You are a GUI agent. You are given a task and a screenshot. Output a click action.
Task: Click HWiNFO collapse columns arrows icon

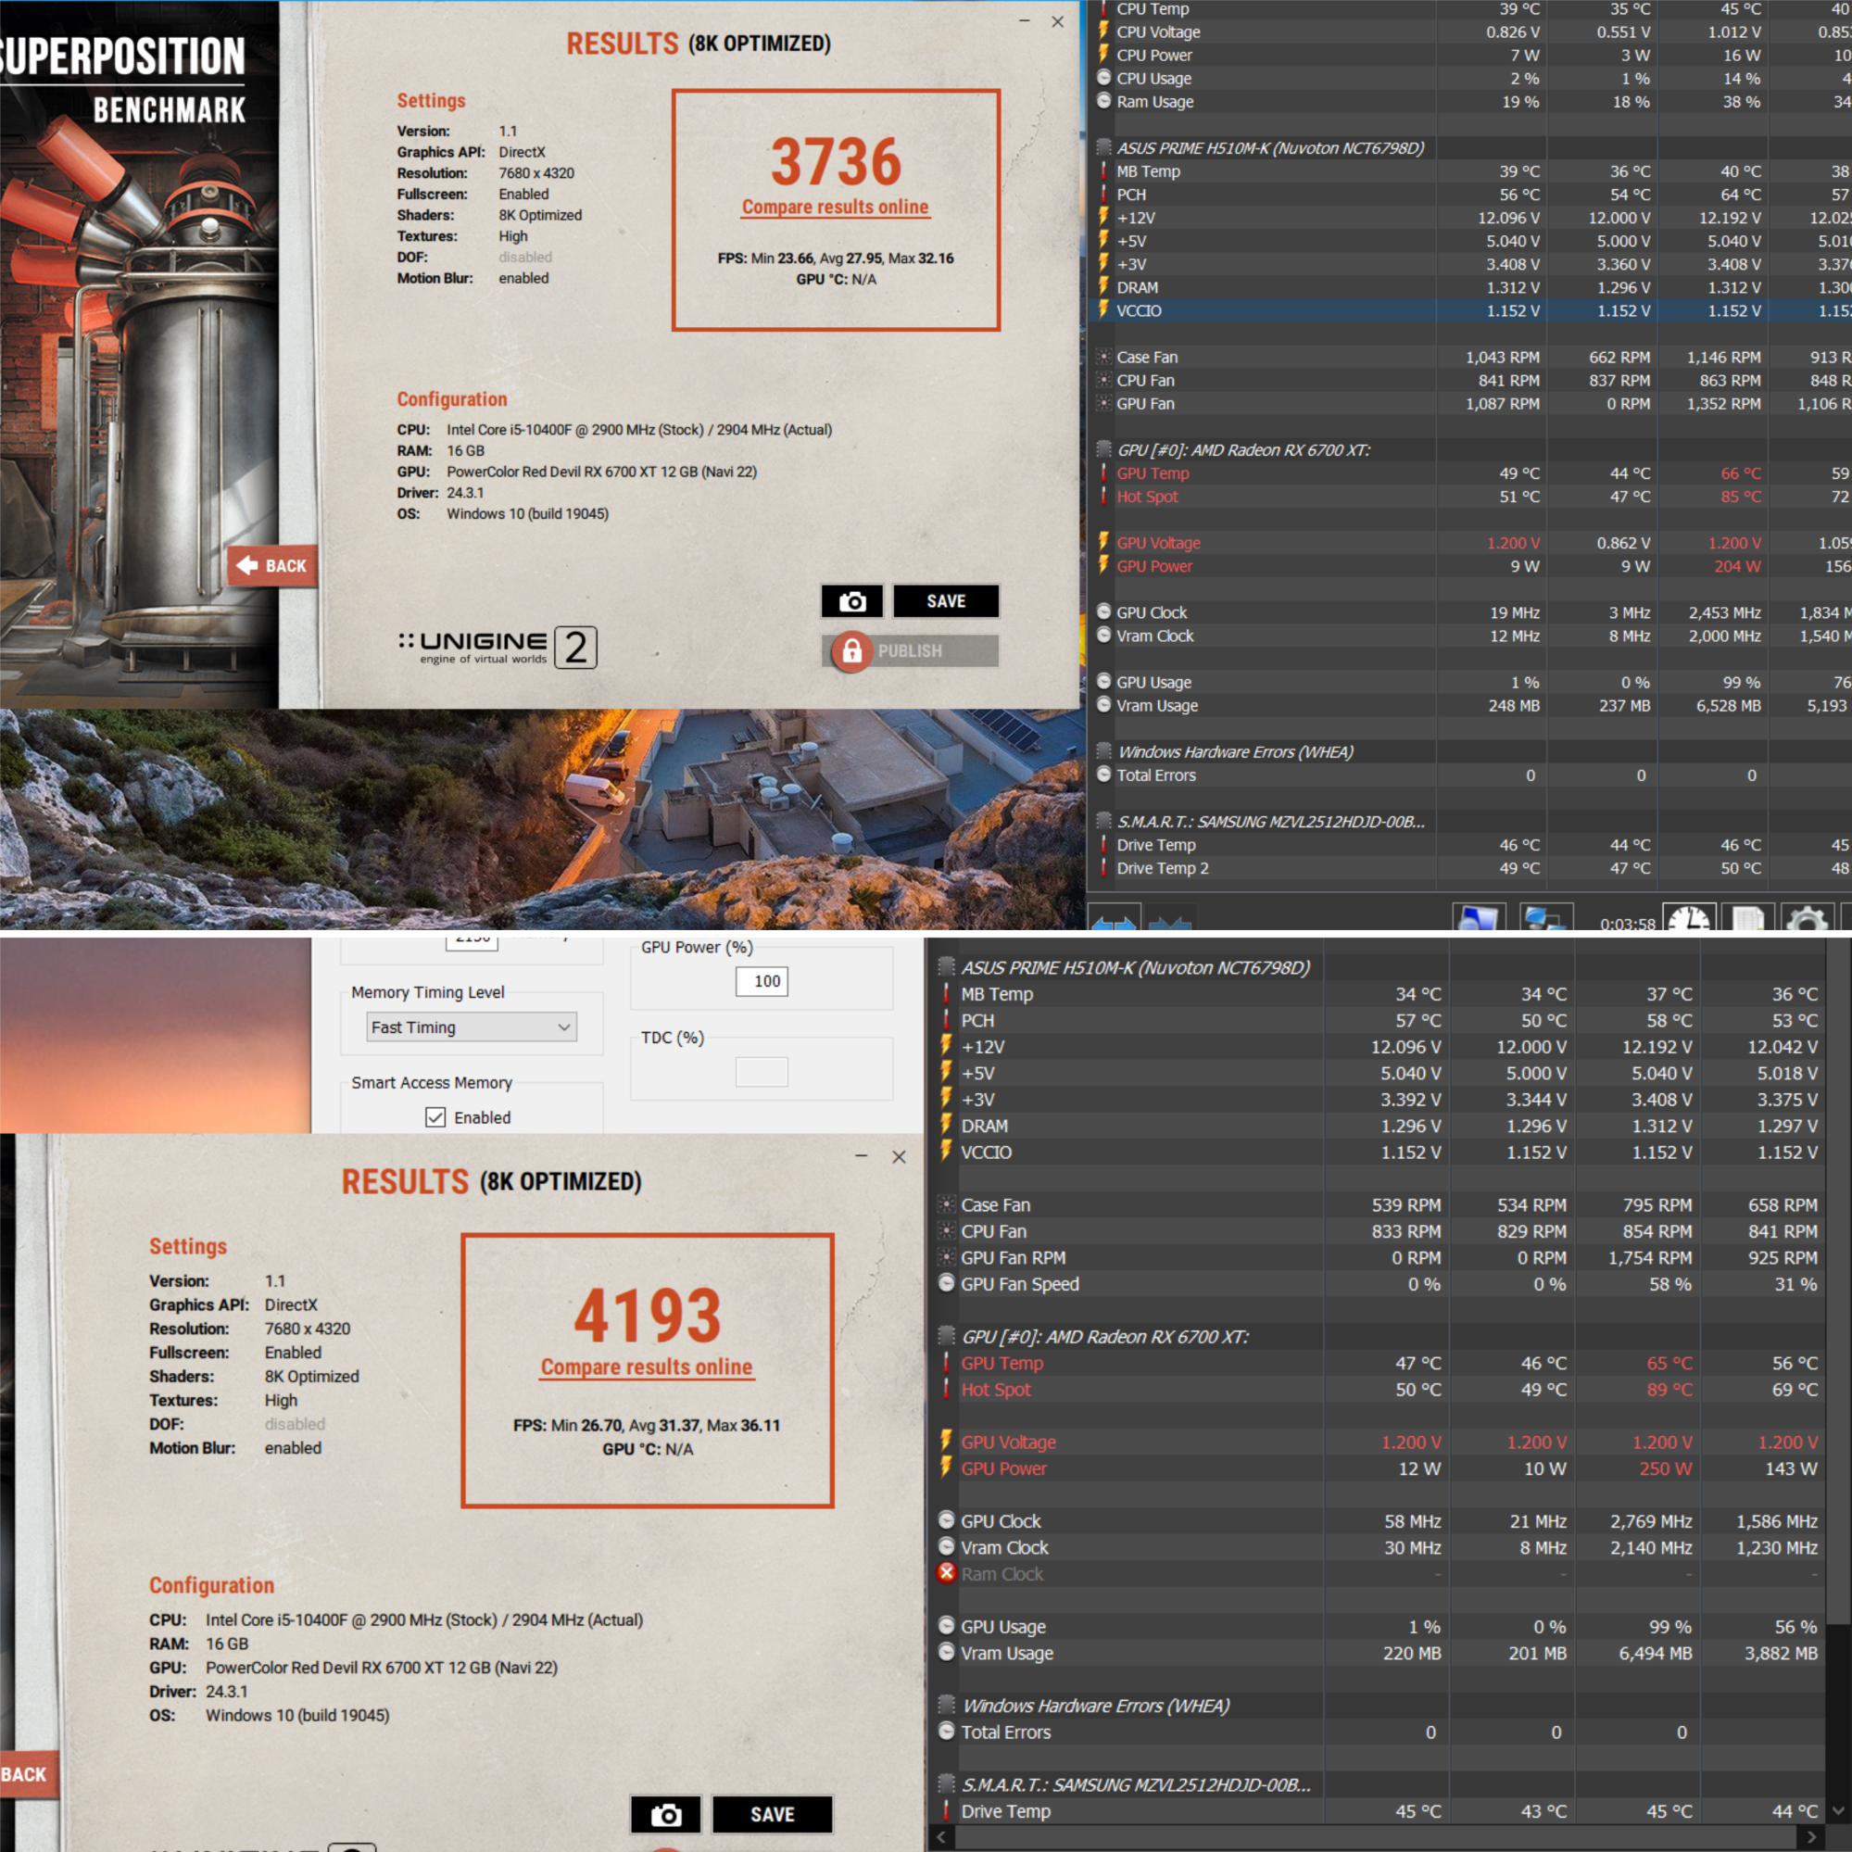point(1169,920)
